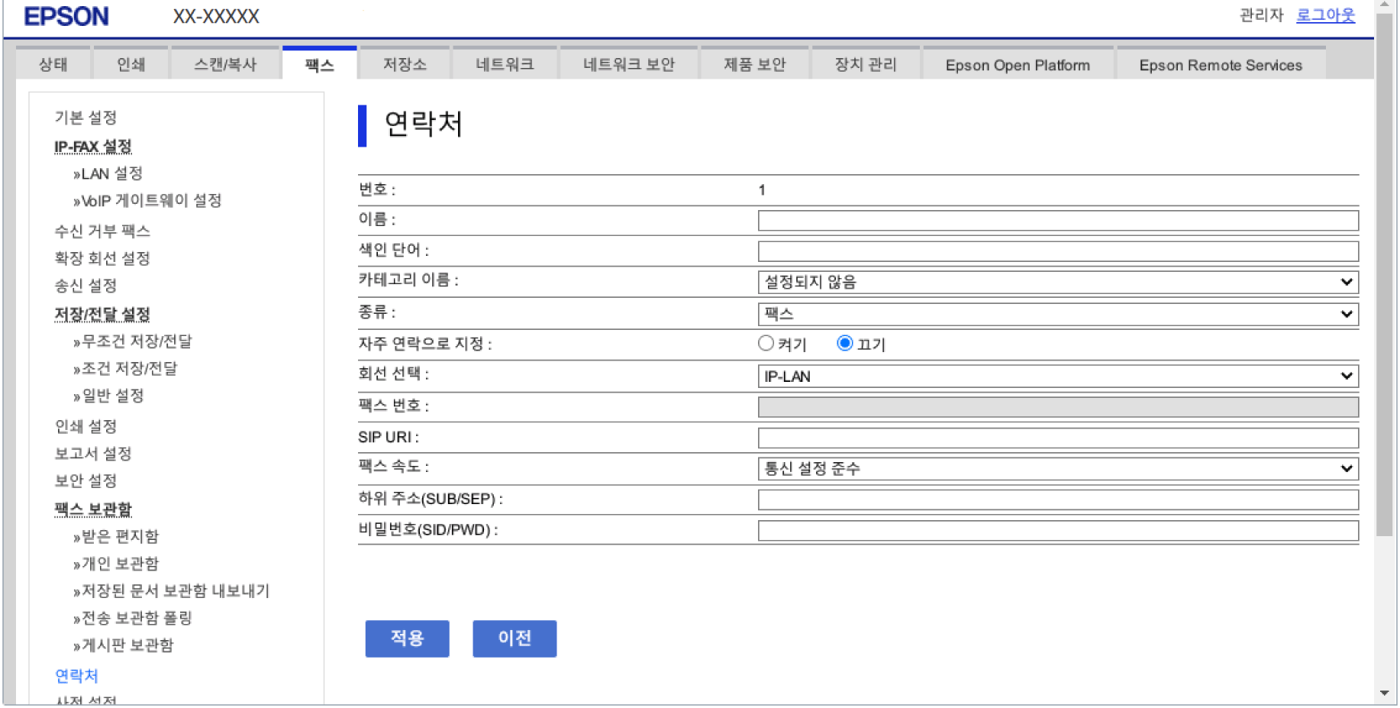
Task: Open the 장치 관리 tab
Action: tap(865, 65)
